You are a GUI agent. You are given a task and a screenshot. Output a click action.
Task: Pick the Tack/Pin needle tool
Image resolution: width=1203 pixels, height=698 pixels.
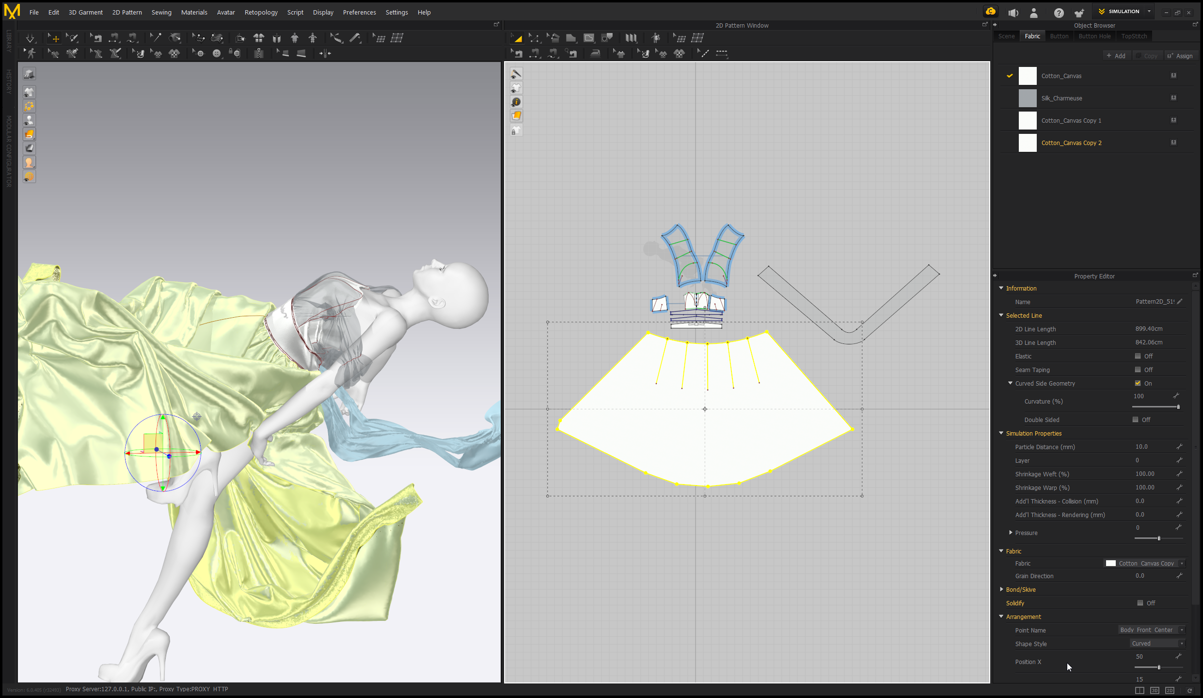(x=156, y=38)
